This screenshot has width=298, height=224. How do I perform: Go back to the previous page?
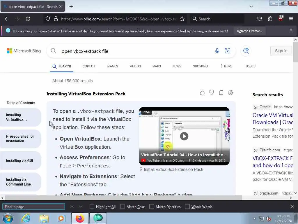pos(7,19)
